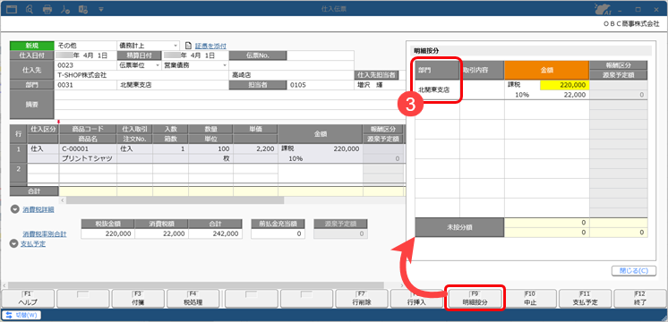Click the yellow 220,000 amount field in 明細按分
Image resolution: width=668 pixels, height=322 pixels.
[x=564, y=85]
